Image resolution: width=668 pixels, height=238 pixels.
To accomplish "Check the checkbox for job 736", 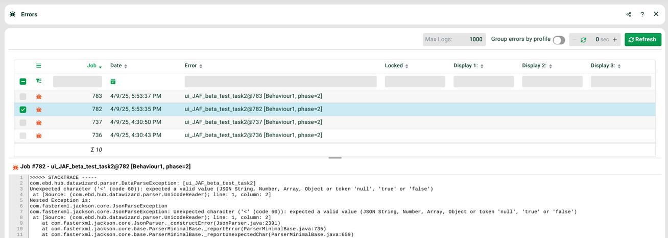I will 23,136.
